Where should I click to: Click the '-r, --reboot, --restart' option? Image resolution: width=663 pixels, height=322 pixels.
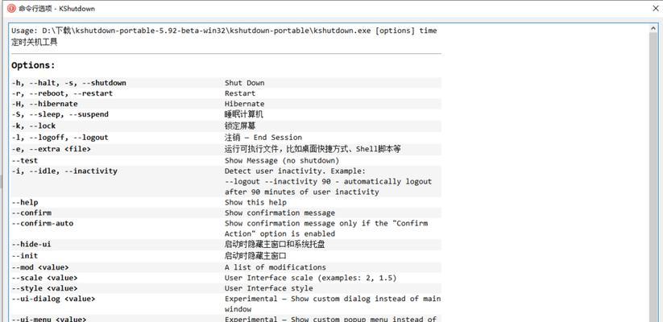pyautogui.click(x=62, y=93)
